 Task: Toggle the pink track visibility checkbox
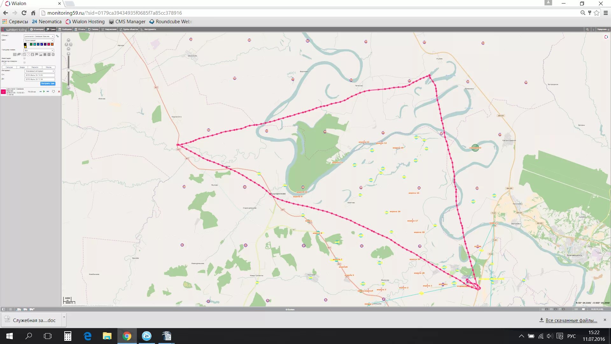pyautogui.click(x=3, y=92)
